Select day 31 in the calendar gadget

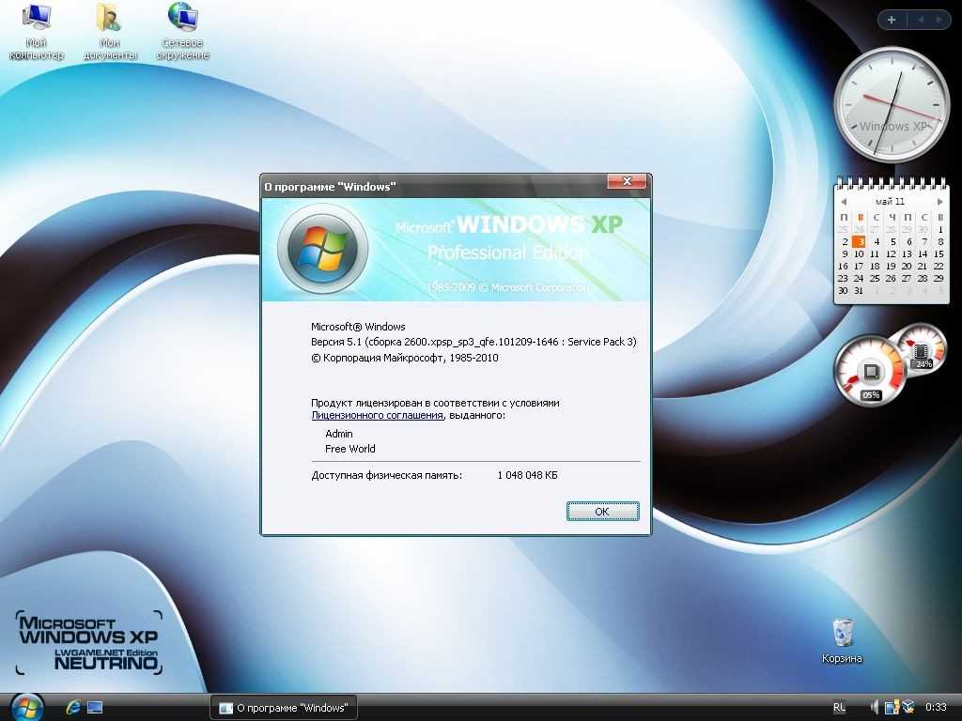[x=859, y=291]
